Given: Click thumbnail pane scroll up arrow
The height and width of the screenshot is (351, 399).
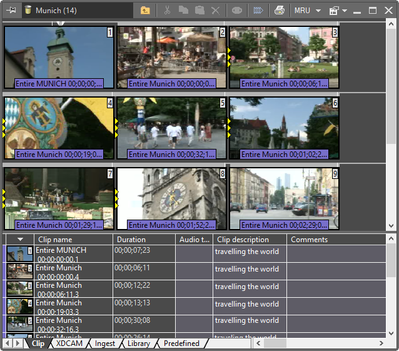Looking at the screenshot, I should [x=391, y=24].
